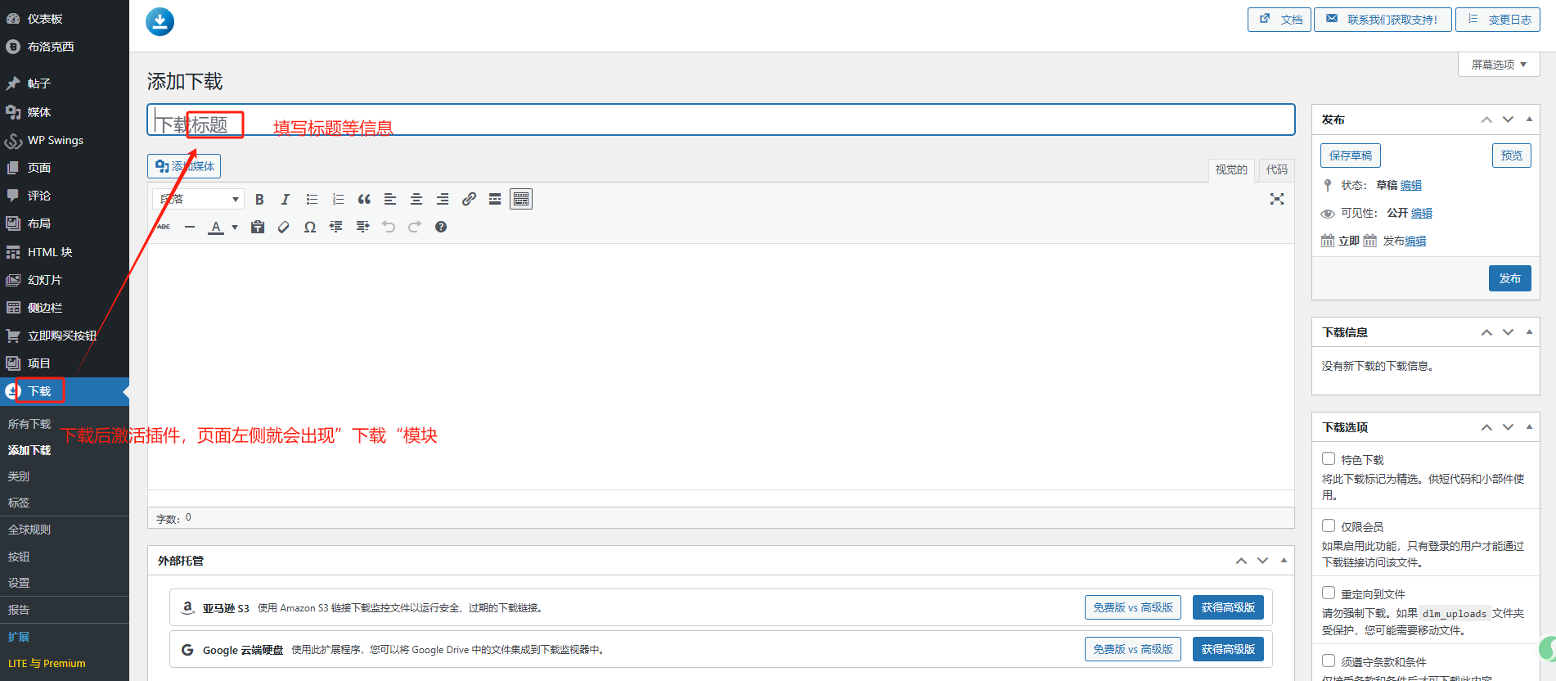The width and height of the screenshot is (1556, 681).
Task: Open the 变更日志 button
Action: pyautogui.click(x=1498, y=20)
